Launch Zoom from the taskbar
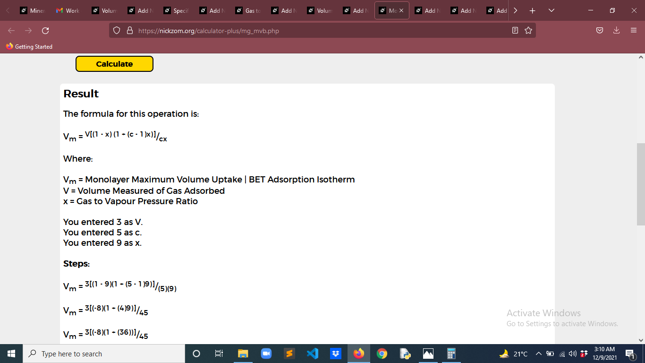The image size is (645, 363). pyautogui.click(x=266, y=354)
